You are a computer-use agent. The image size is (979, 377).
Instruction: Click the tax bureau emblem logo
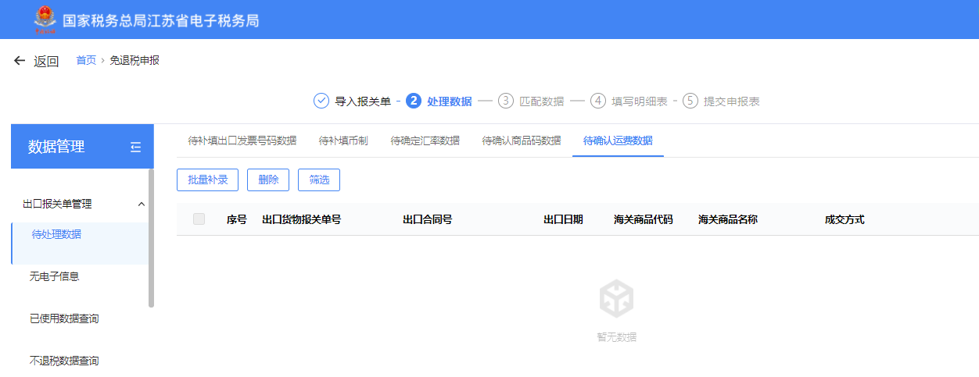pyautogui.click(x=45, y=20)
